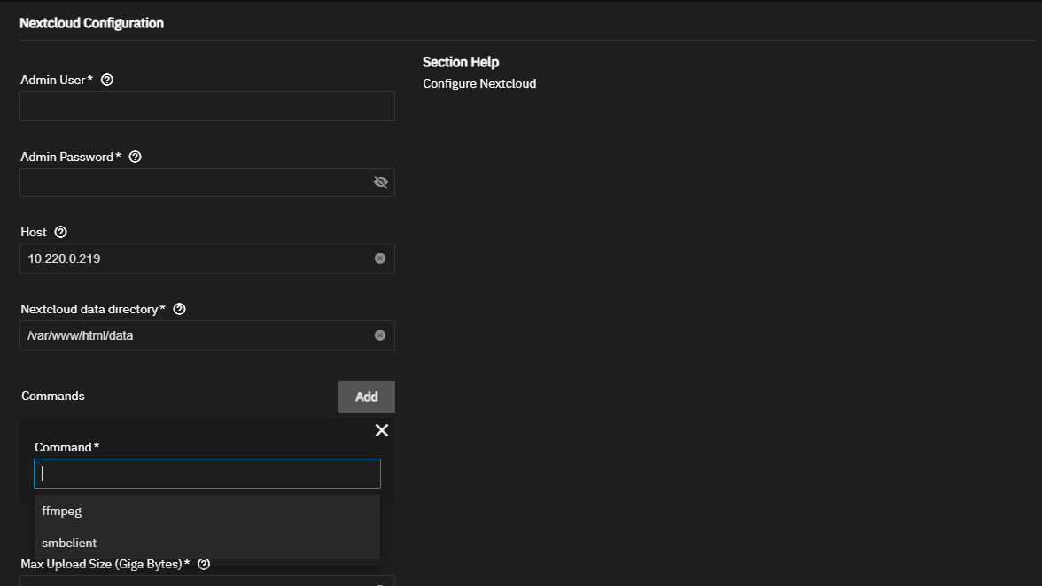Click the Nextcloud Configuration section heading
The width and height of the screenshot is (1042, 586).
point(92,23)
